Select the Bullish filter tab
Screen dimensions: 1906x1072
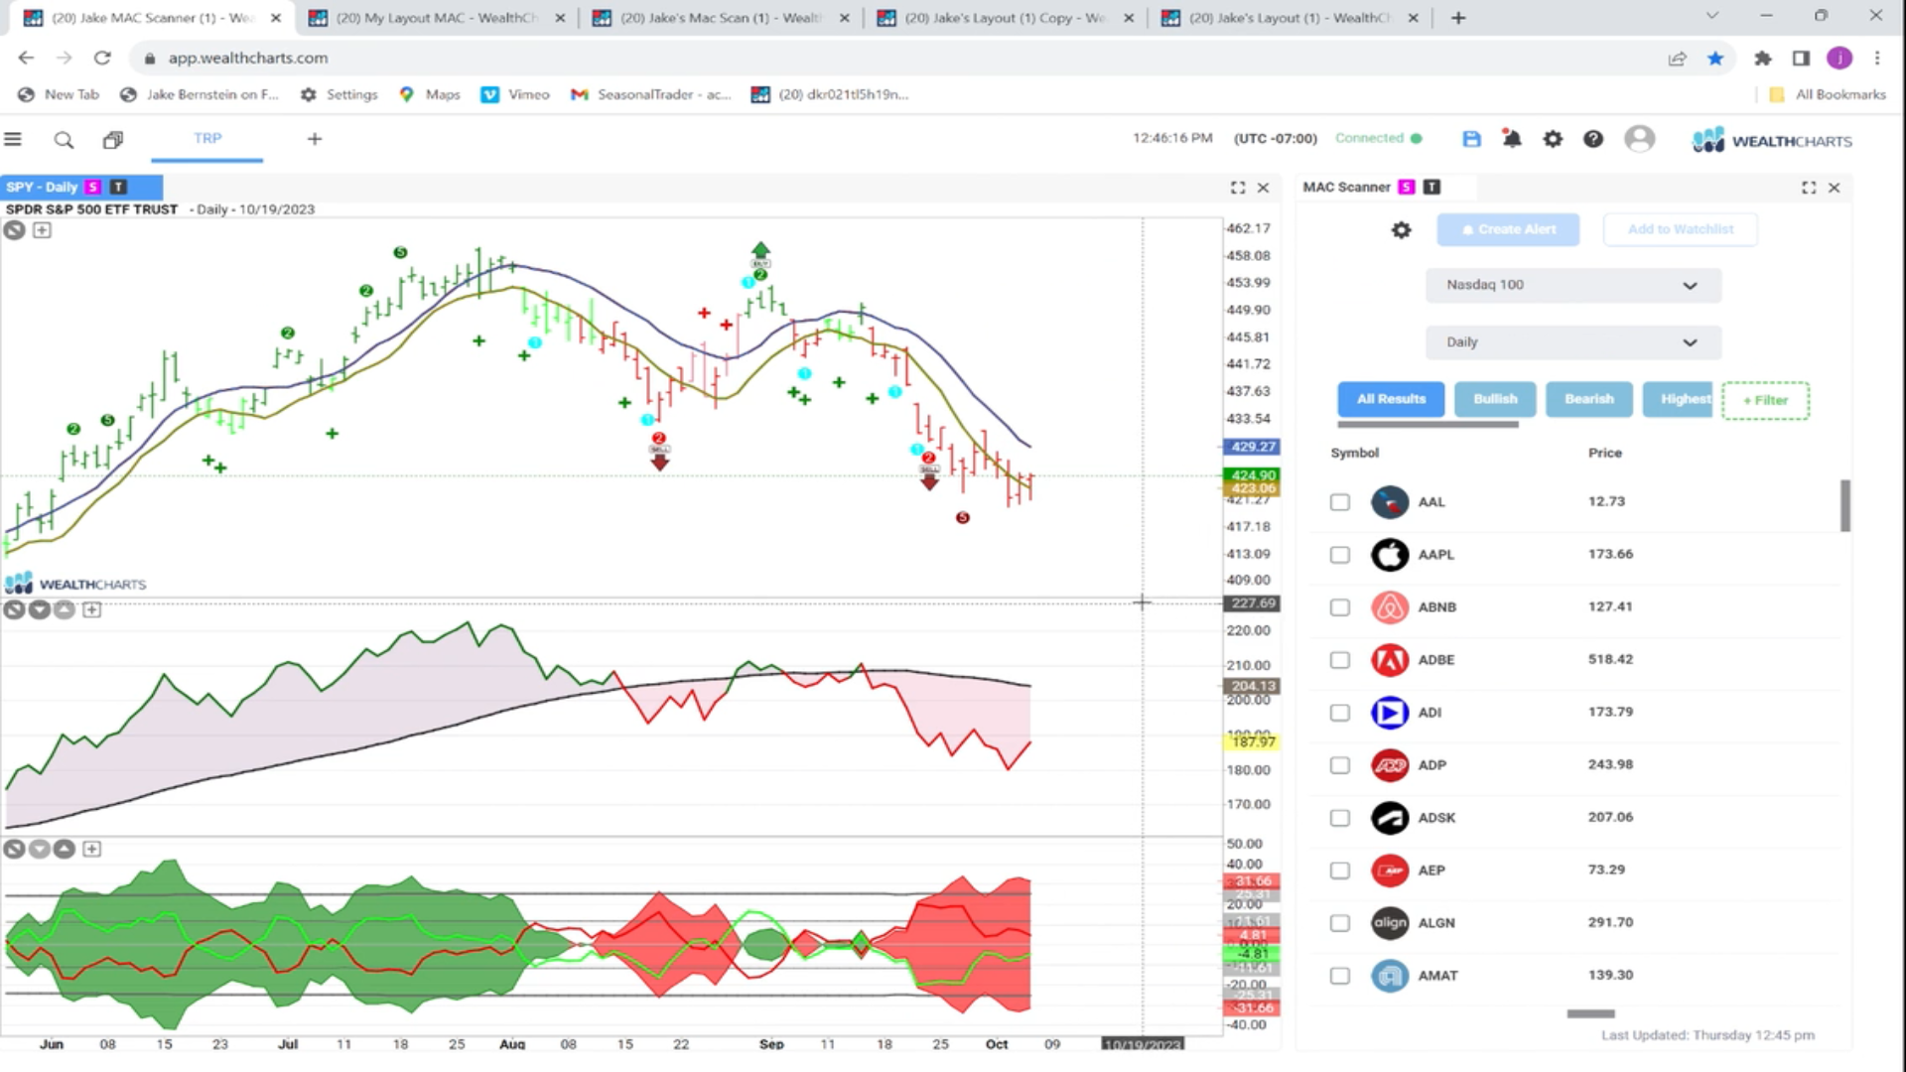click(x=1495, y=399)
